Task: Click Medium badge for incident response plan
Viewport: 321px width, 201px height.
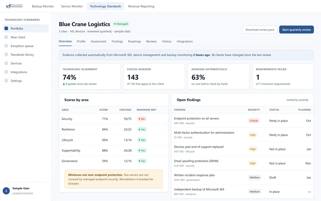Action: (254, 178)
